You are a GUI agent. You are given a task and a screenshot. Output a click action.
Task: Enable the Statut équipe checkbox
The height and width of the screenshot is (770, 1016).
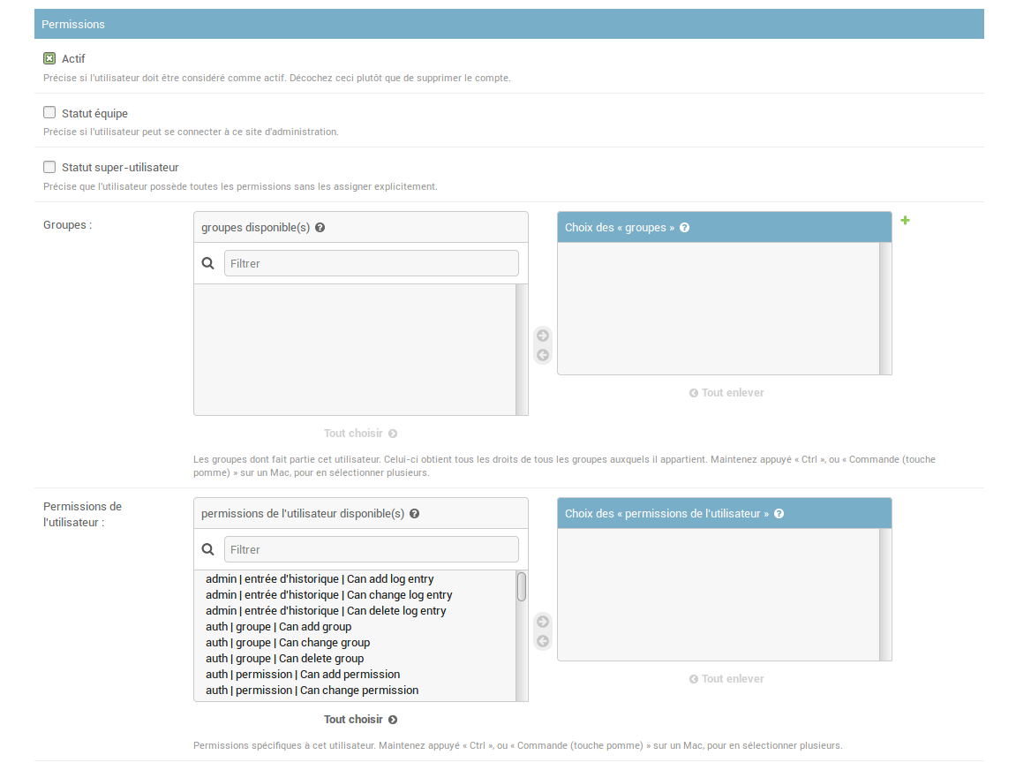(x=49, y=113)
